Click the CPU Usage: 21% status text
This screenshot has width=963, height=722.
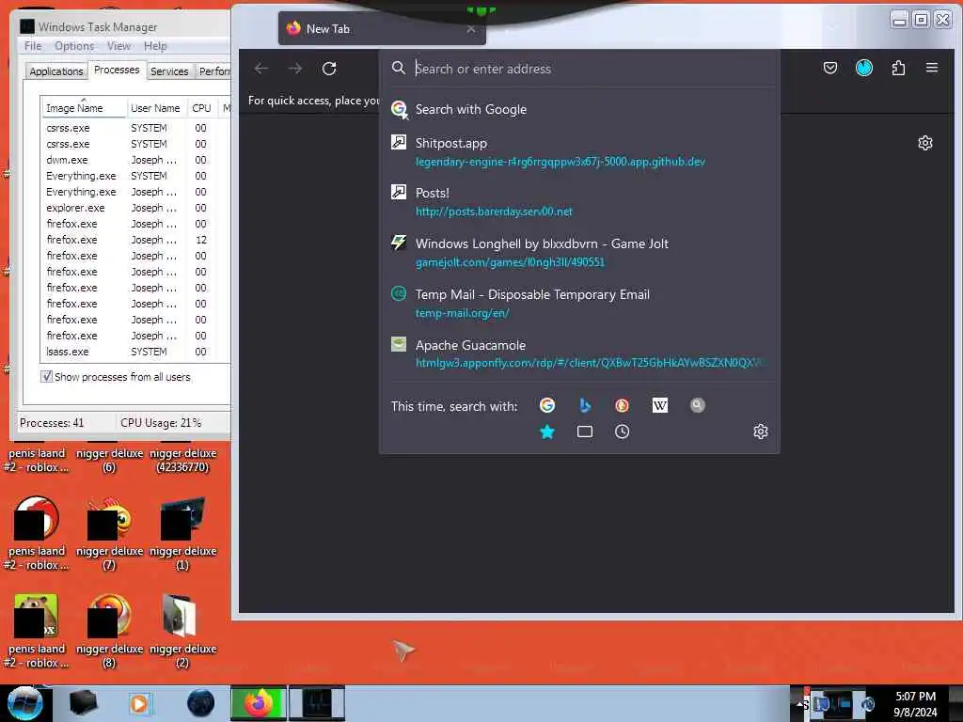[161, 422]
